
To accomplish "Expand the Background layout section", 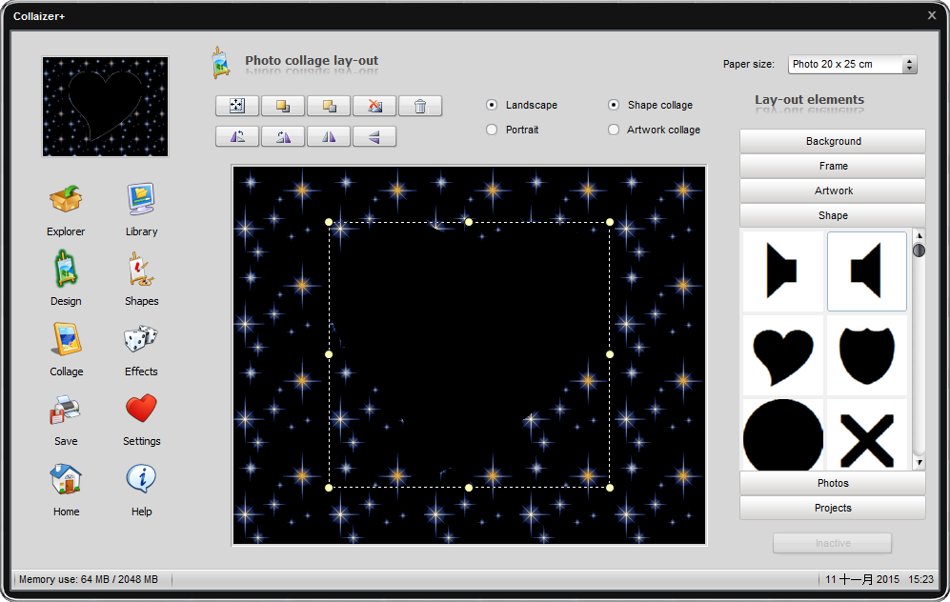I will click(x=833, y=141).
